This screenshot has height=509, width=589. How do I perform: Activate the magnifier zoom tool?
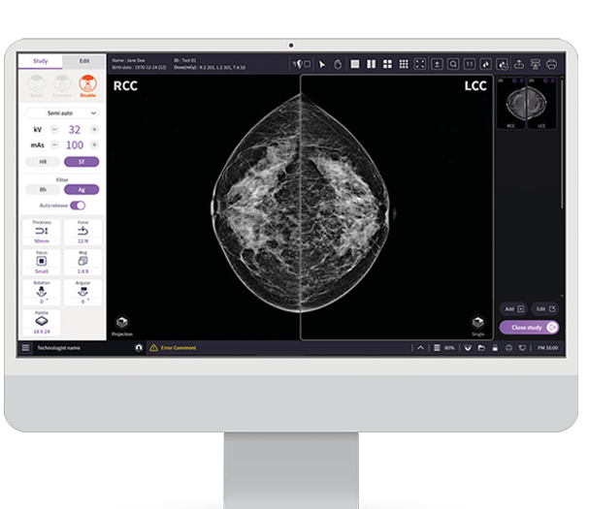point(453,64)
